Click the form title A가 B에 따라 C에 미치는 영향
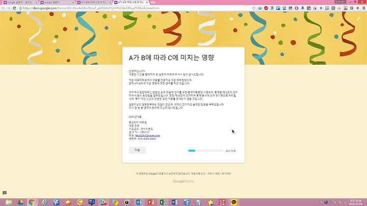Viewport: 367px width, 206px height. (171, 58)
